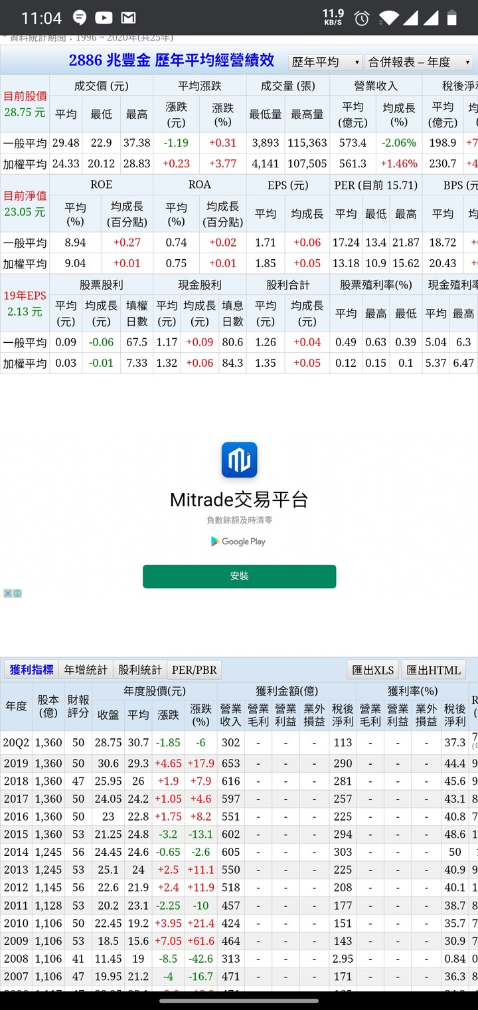The width and height of the screenshot is (478, 1010).
Task: Open the 歷年平均 dropdown
Action: click(325, 62)
